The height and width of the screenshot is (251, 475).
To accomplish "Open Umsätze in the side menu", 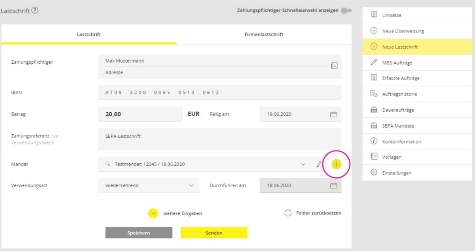I will pyautogui.click(x=392, y=15).
